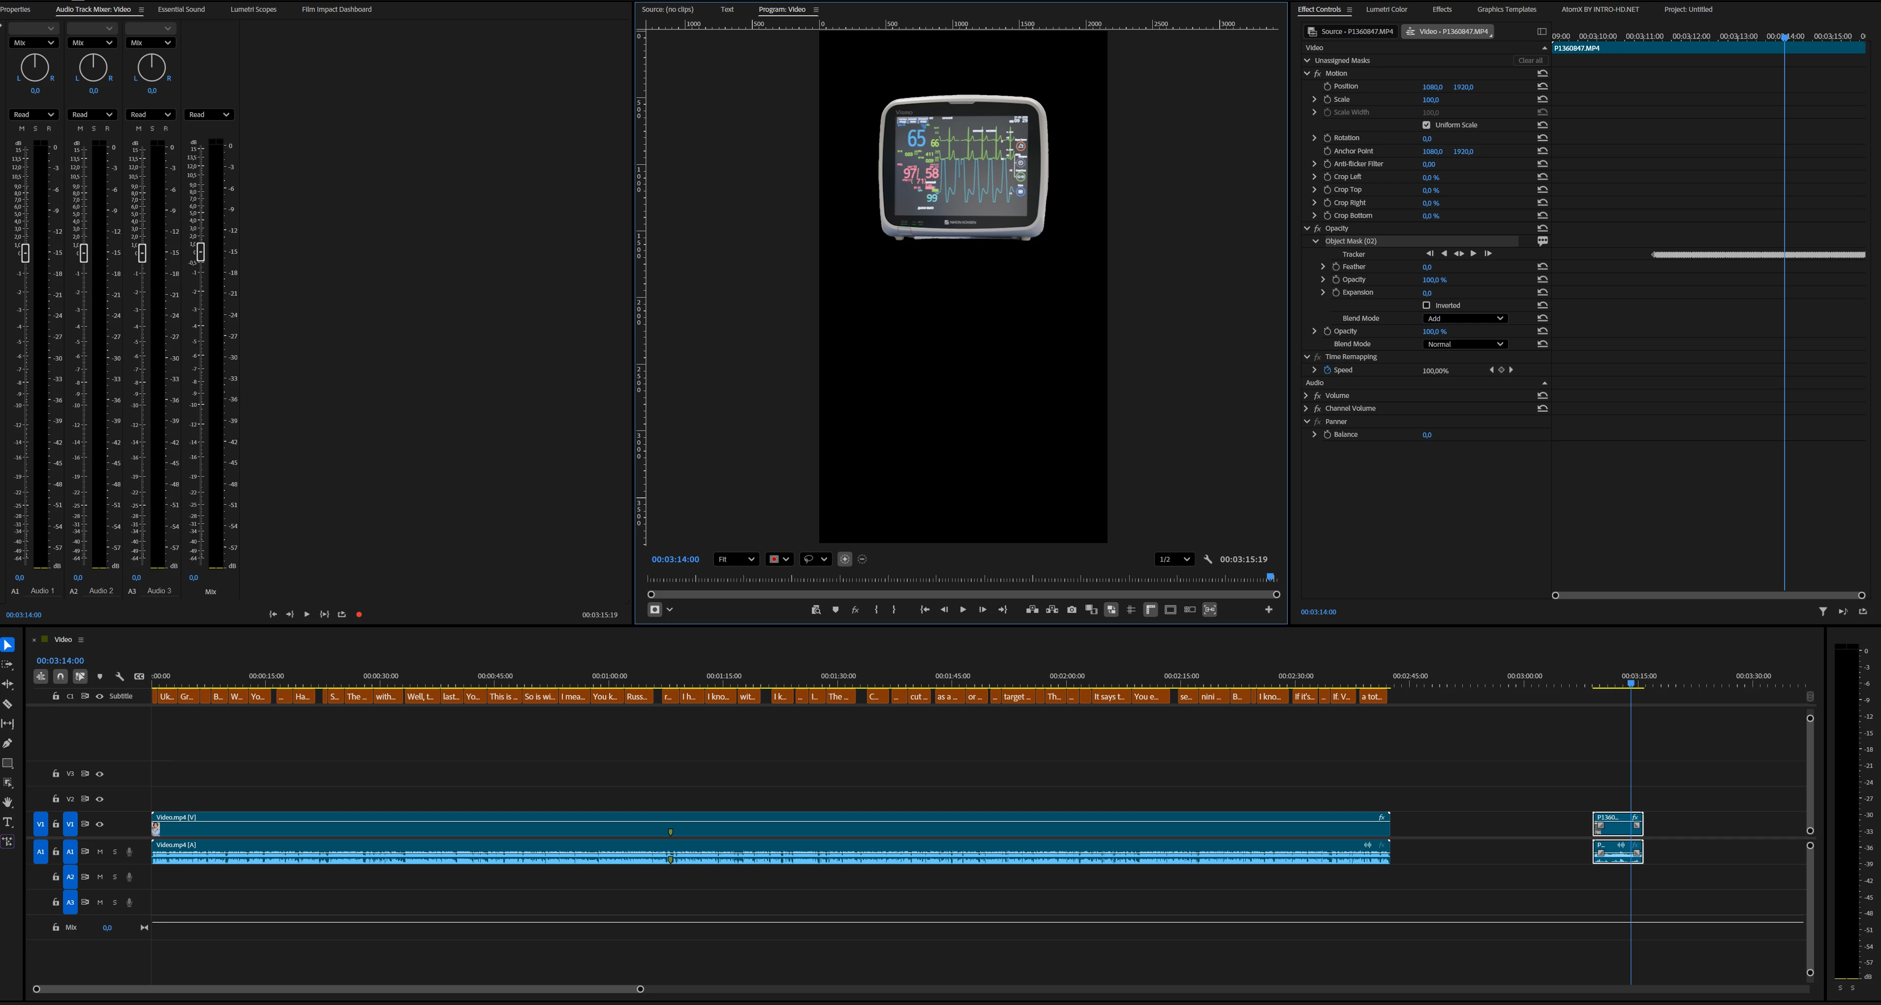Click Play in Program monitor
Screen dimensions: 1881x1005
coord(962,610)
